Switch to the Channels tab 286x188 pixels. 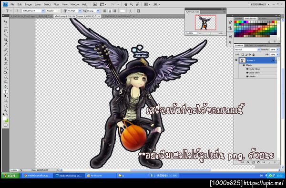click(x=261, y=45)
